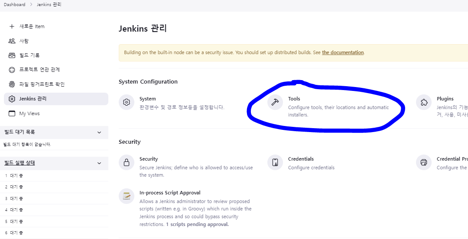Click executor row 3 대기 중
The width and height of the screenshot is (468, 239).
[54, 199]
